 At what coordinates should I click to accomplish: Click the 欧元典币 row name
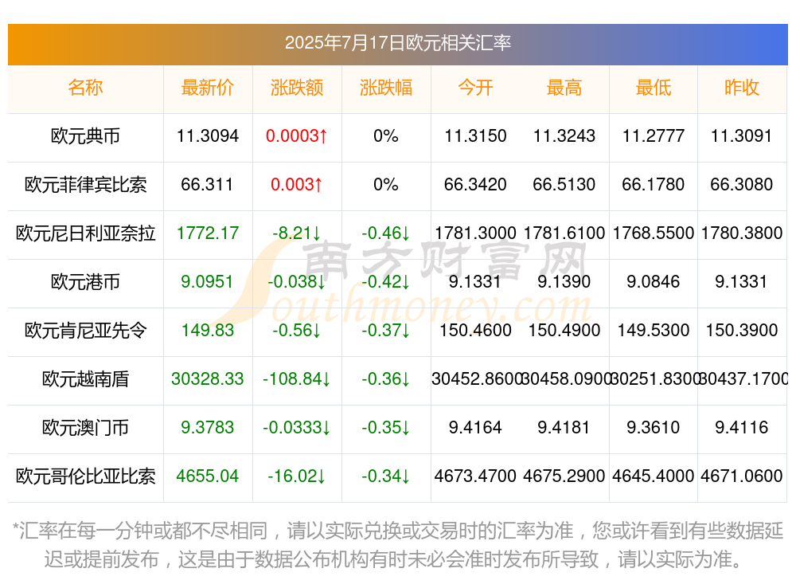(85, 136)
